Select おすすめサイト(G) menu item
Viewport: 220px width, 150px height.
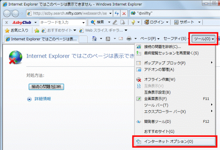point(175,132)
